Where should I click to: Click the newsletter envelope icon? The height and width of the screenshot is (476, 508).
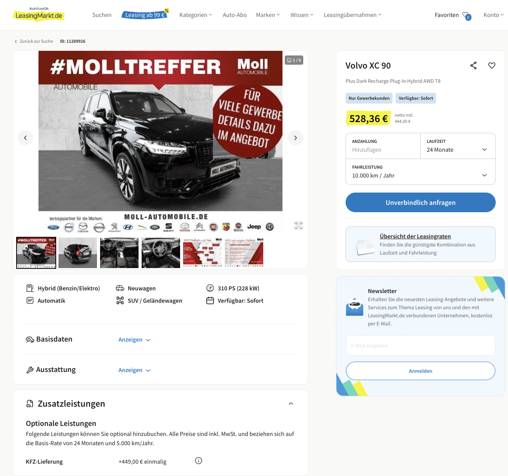click(x=354, y=307)
